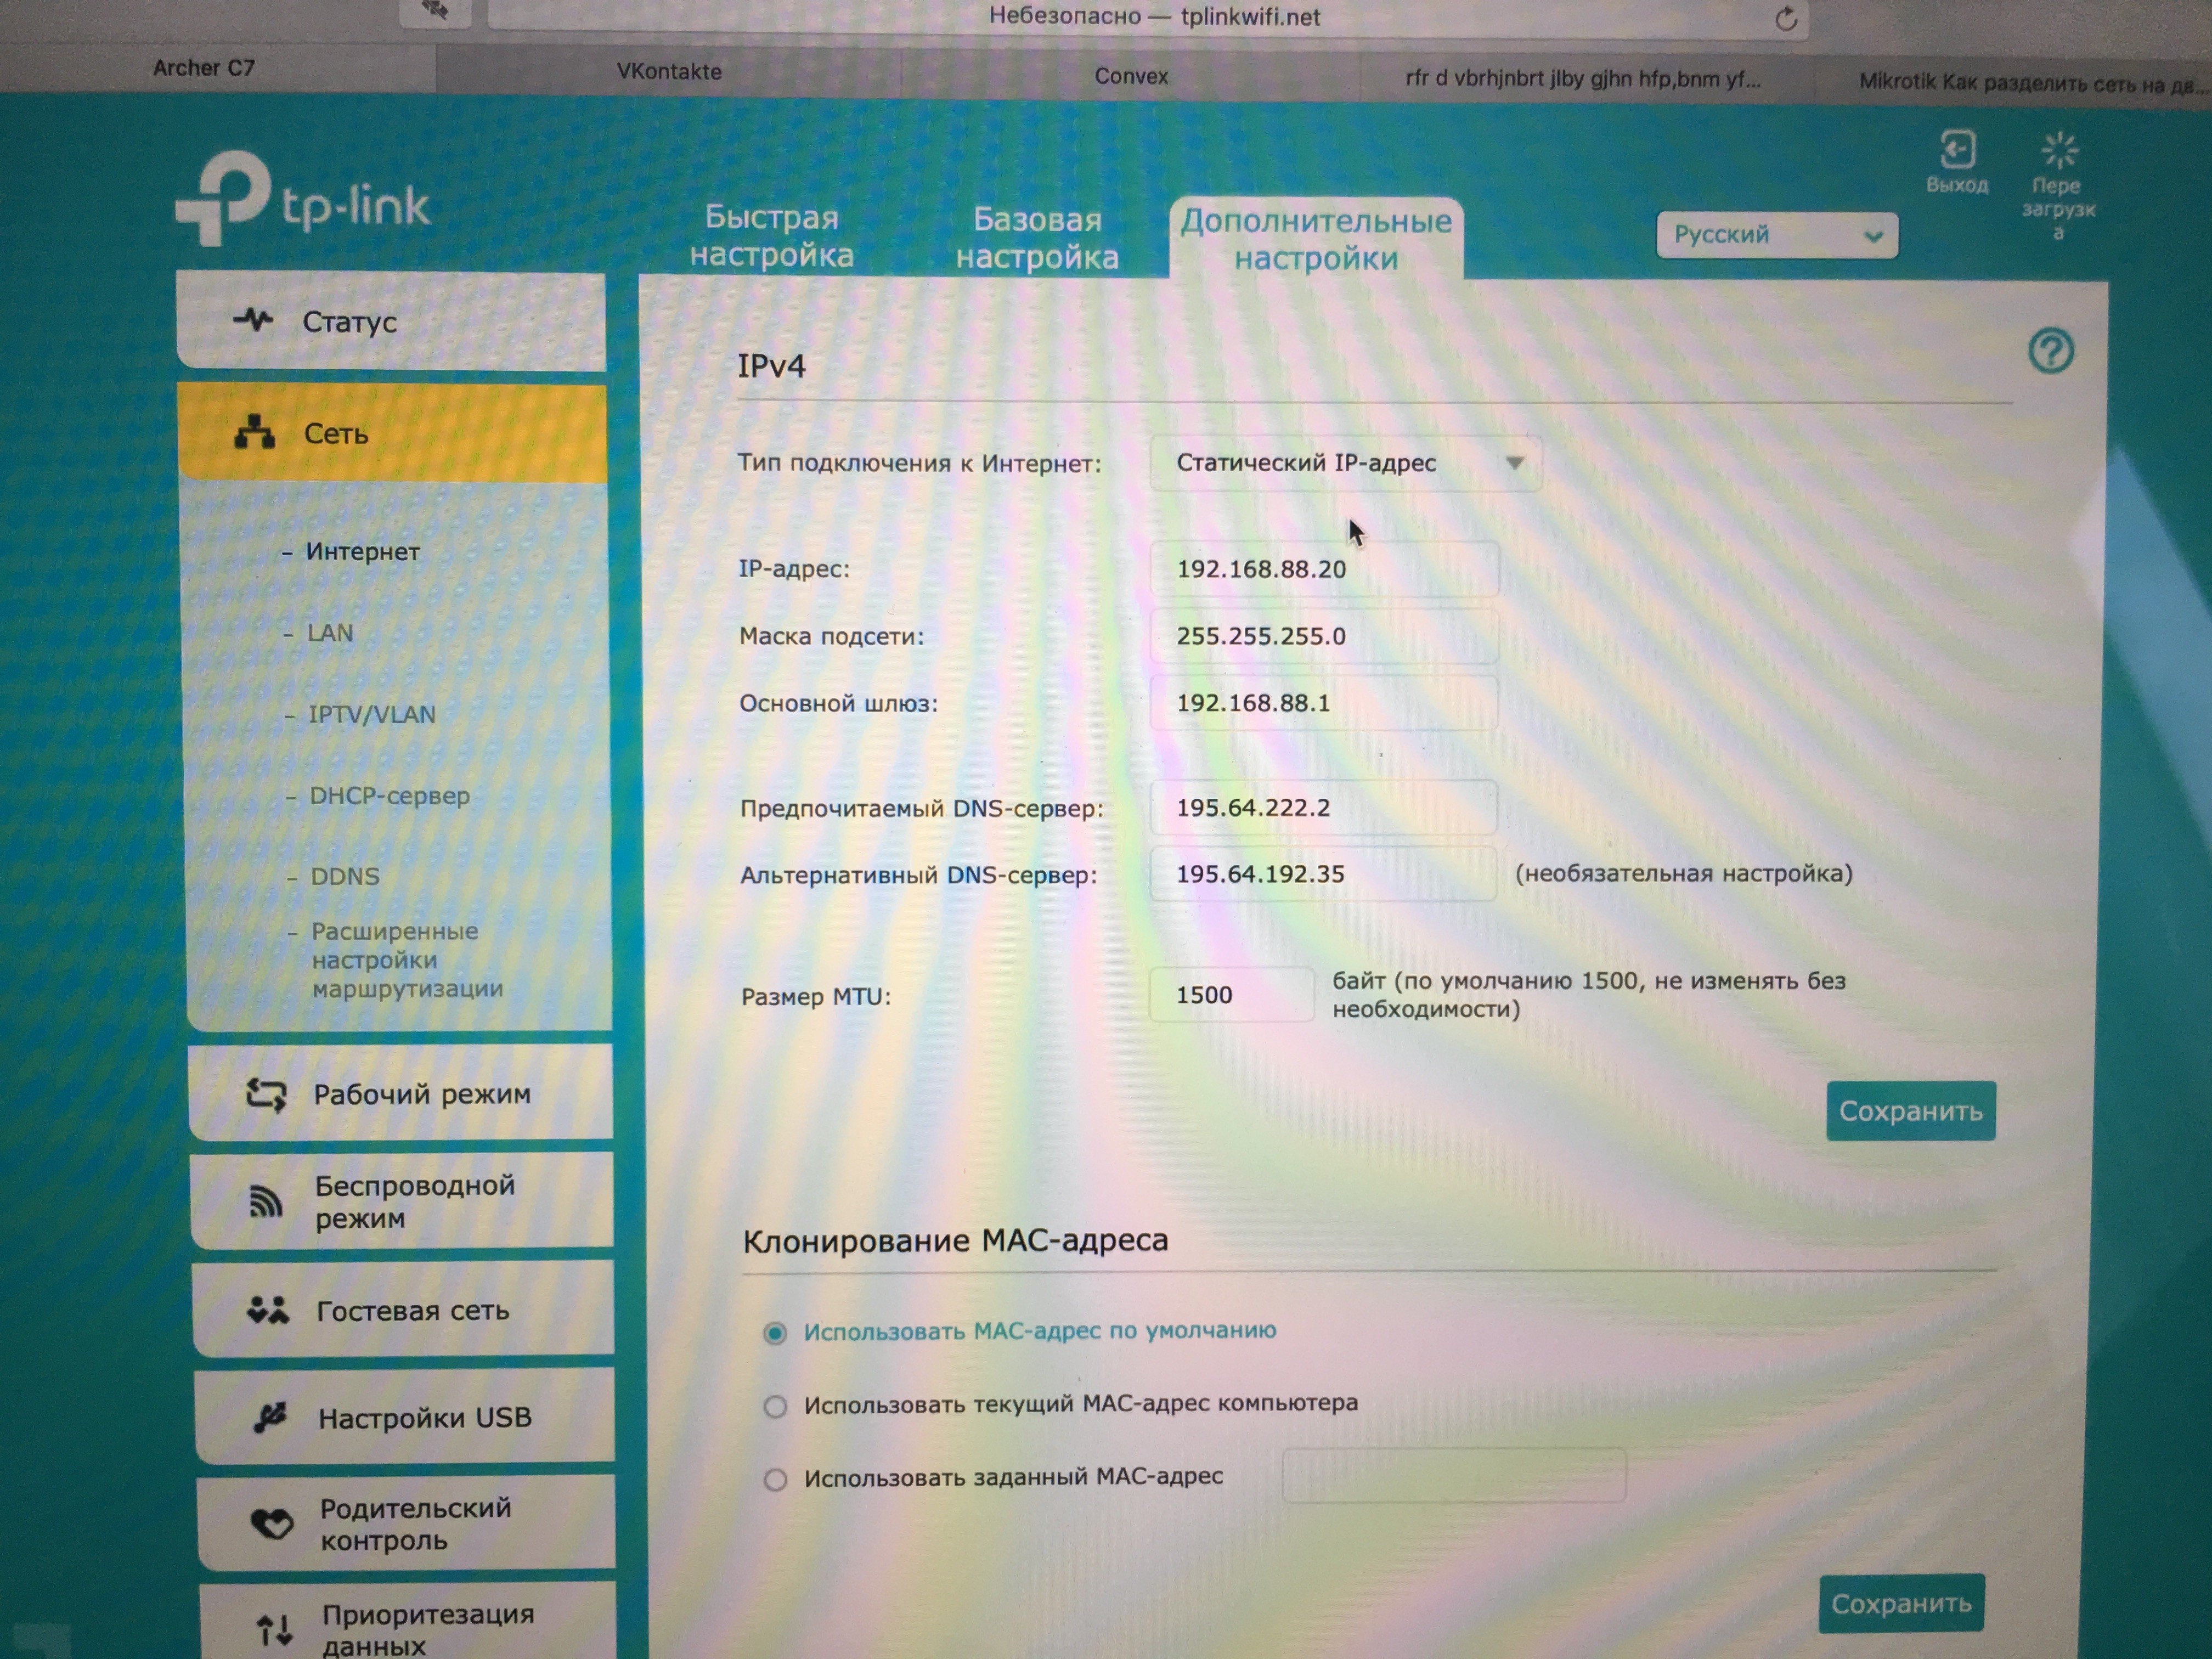Click the Выход logout icon
Viewport: 2212px width, 1659px height.
1957,150
